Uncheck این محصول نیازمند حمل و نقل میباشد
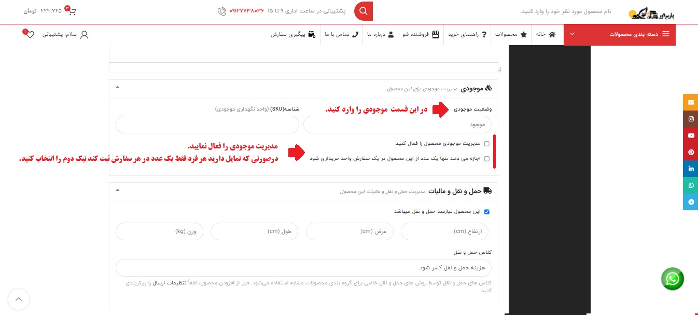 point(486,212)
